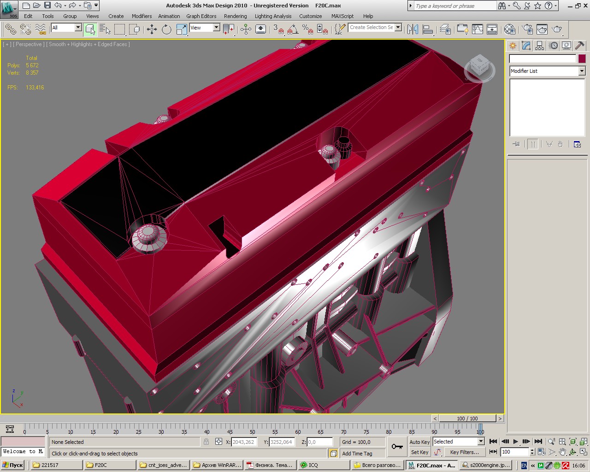Open the Hierarchy command panel tab
The height and width of the screenshot is (472, 590).
point(540,46)
